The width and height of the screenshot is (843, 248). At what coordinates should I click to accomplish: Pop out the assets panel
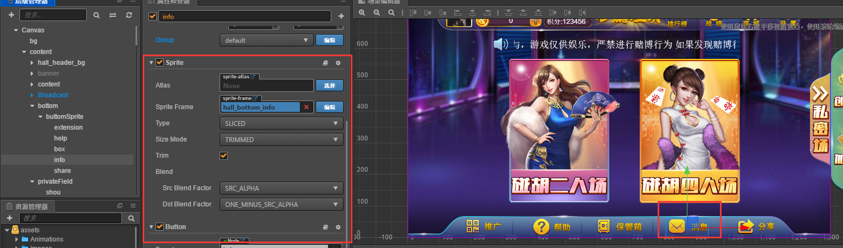pyautogui.click(x=120, y=206)
